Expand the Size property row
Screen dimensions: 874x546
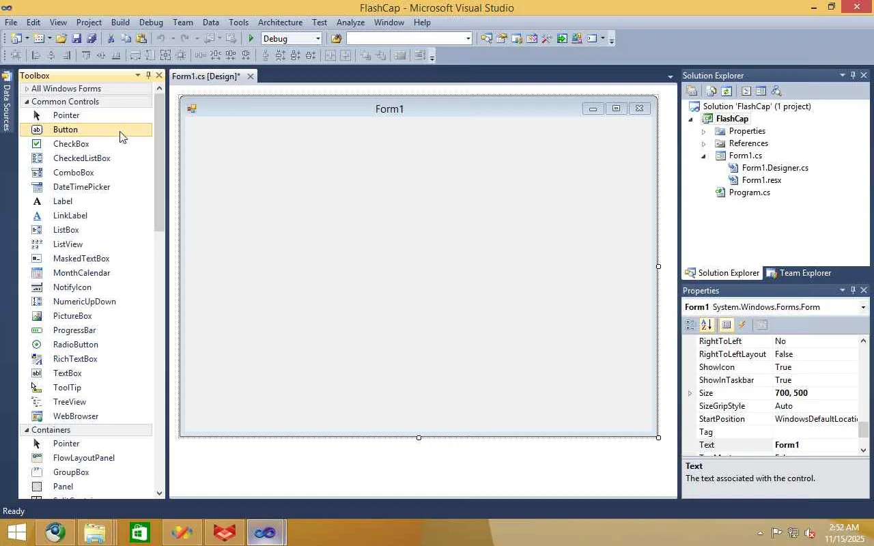pos(690,393)
